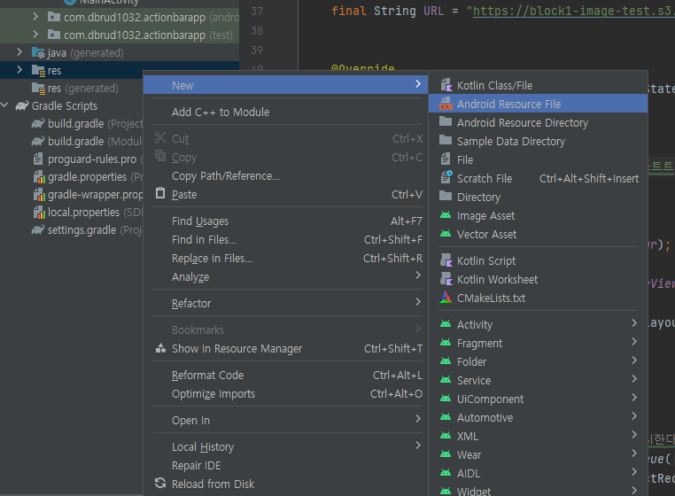Choose Replace in Files...
This screenshot has height=496, width=675.
285,258
